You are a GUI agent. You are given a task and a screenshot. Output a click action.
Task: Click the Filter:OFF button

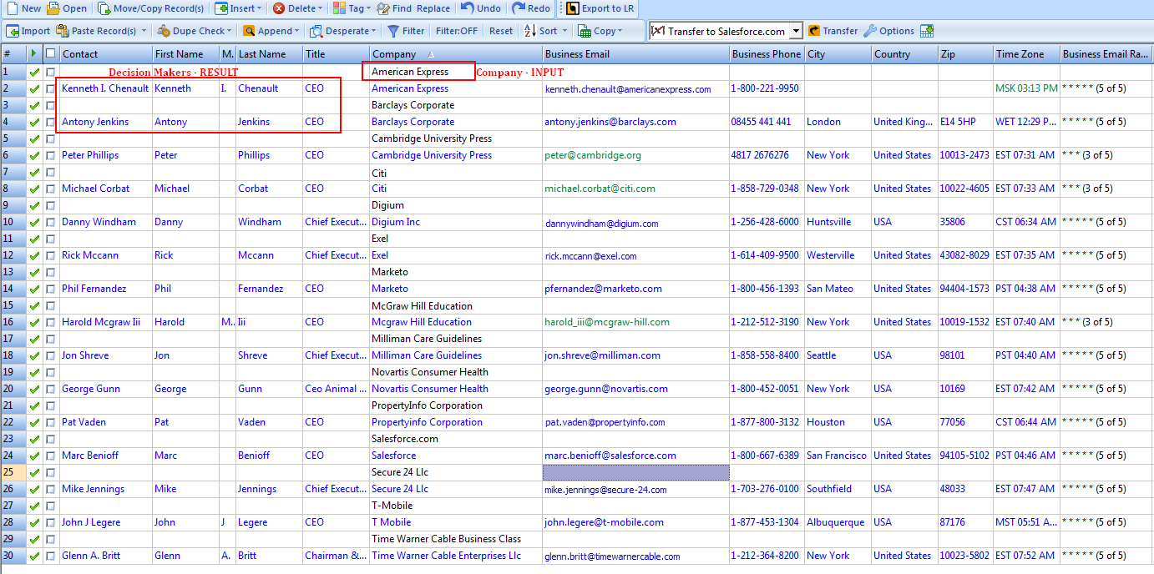pyautogui.click(x=457, y=31)
